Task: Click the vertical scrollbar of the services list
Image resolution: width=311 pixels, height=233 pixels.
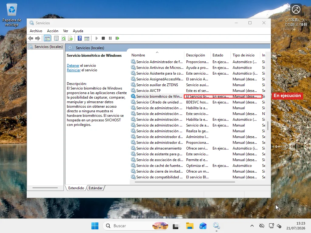Action: (x=268, y=126)
